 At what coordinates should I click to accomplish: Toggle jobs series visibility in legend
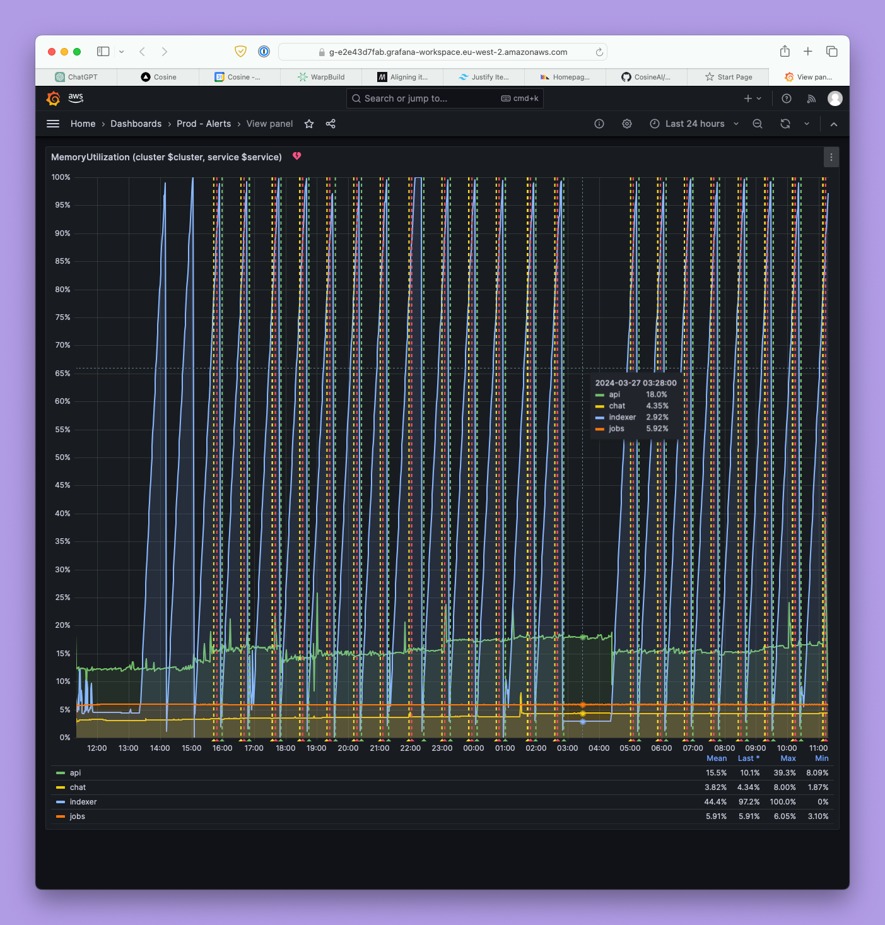pyautogui.click(x=78, y=816)
